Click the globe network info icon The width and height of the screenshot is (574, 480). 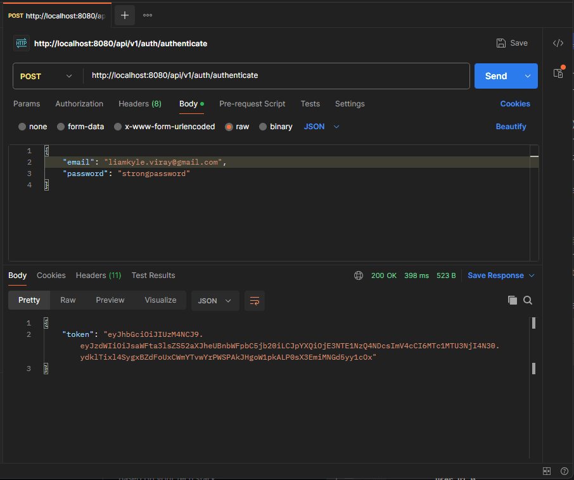[x=359, y=275]
